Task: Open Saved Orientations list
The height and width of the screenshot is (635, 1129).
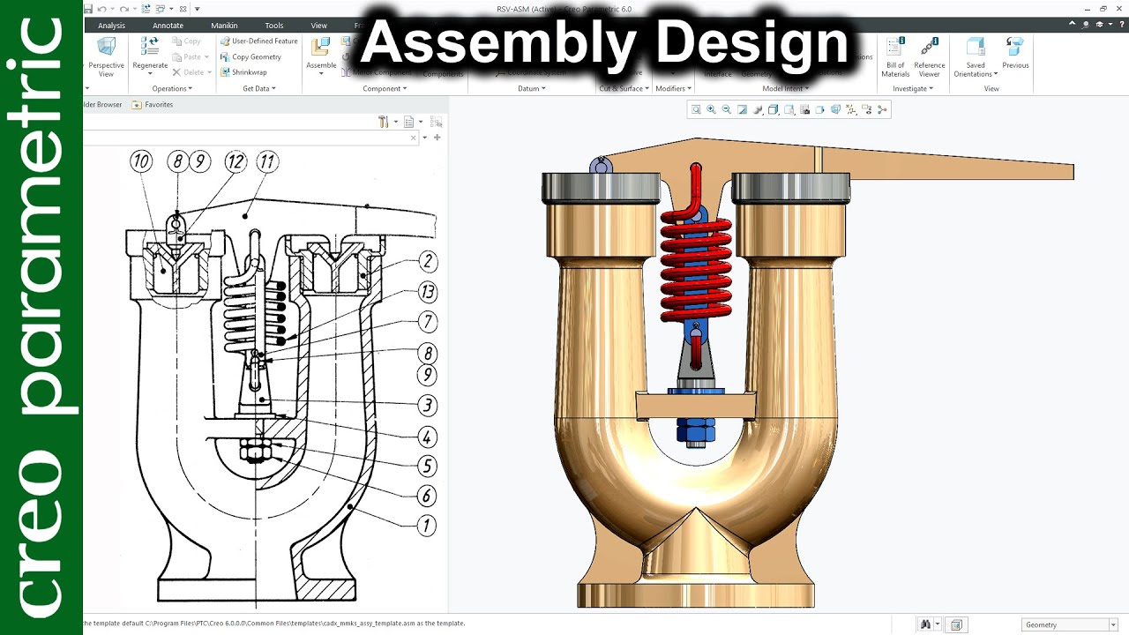Action: [976, 56]
